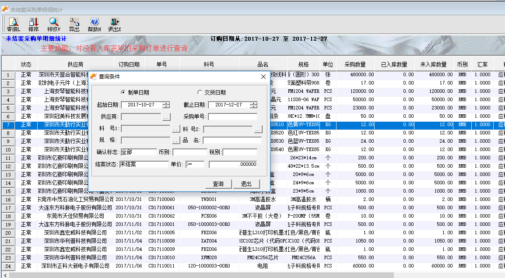Close the 查询条件 dialog with X
The height and width of the screenshot is (278, 505).
[x=263, y=77]
